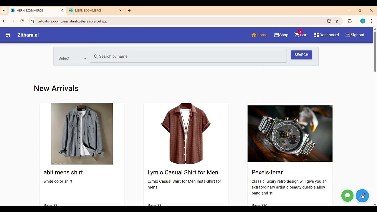Open the Zithara.ai brand link

28,35
